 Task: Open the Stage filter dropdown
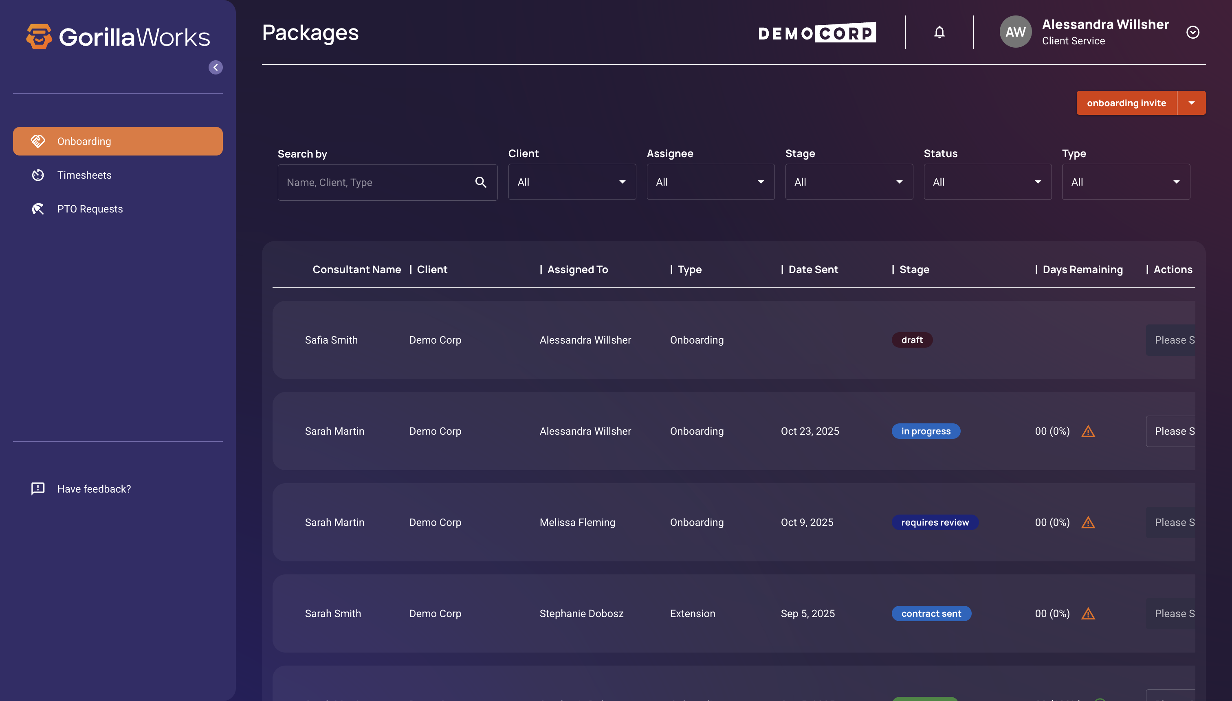[x=849, y=182]
